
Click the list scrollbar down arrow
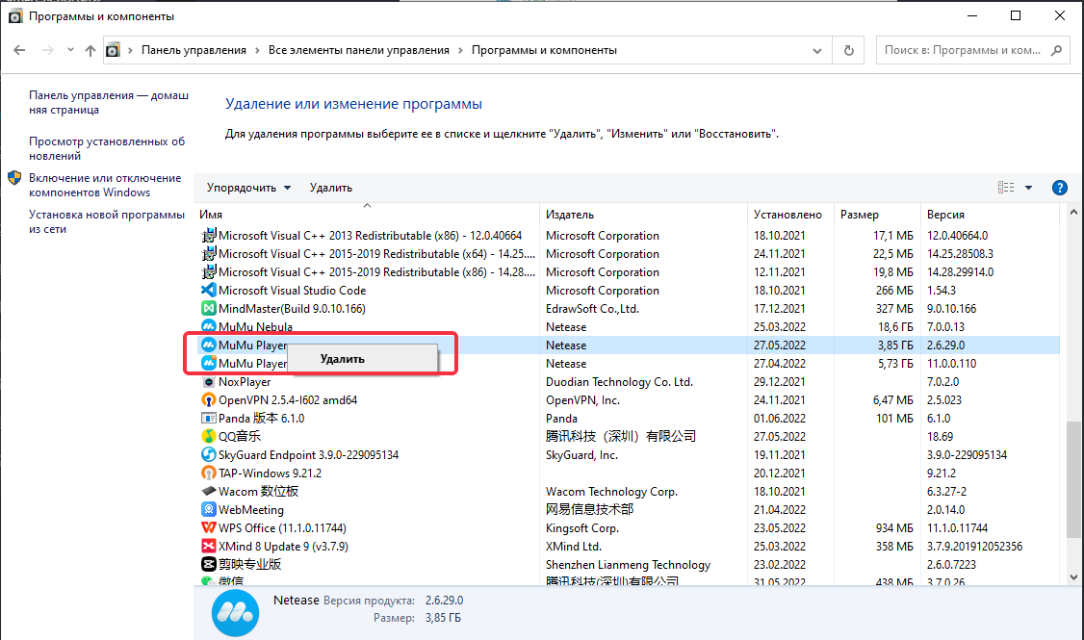pyautogui.click(x=1073, y=577)
